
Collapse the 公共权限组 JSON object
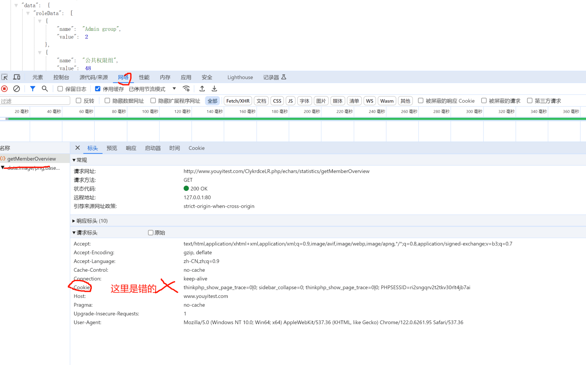click(40, 52)
